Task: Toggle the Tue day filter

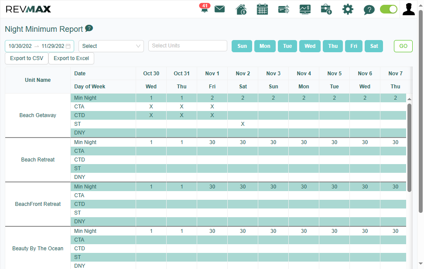Action: coord(287,46)
